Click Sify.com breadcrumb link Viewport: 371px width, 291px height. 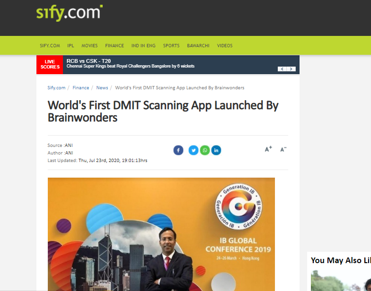pyautogui.click(x=56, y=88)
